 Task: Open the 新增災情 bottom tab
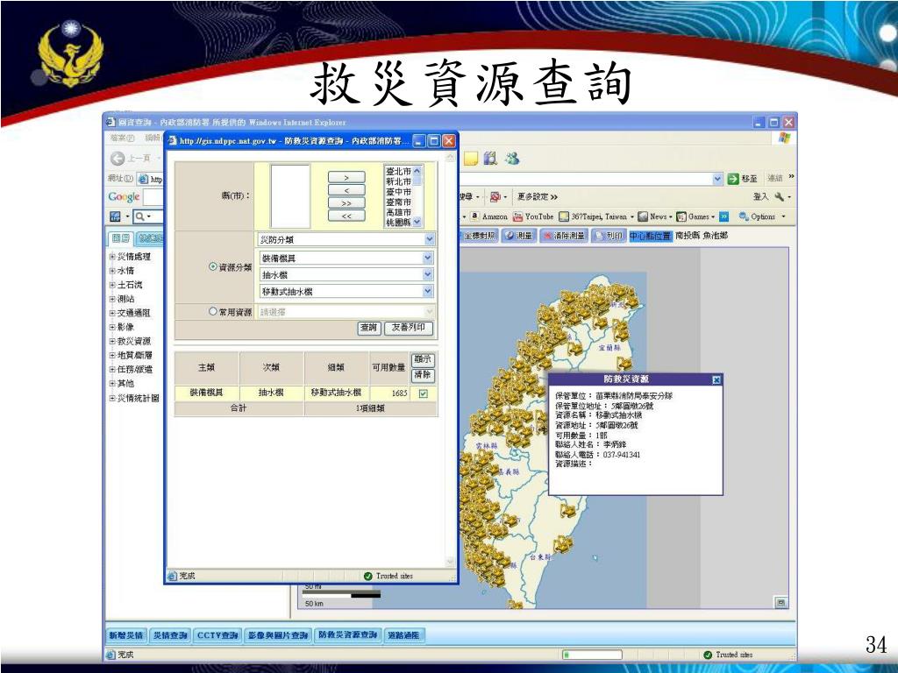point(126,635)
